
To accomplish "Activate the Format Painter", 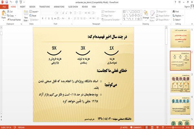I will 14,20.
